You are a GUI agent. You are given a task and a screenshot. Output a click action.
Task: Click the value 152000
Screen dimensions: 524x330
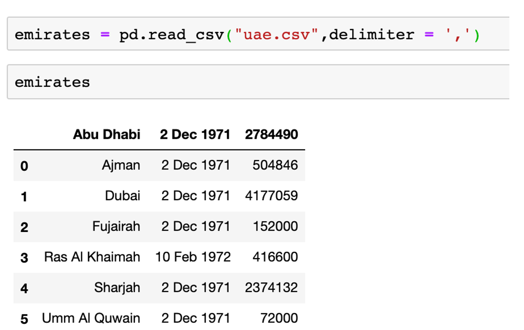[275, 226]
